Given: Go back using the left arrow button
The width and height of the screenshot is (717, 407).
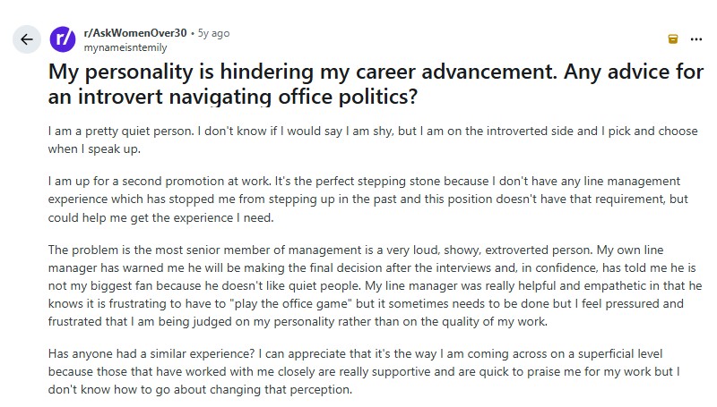Looking at the screenshot, I should [x=27, y=39].
